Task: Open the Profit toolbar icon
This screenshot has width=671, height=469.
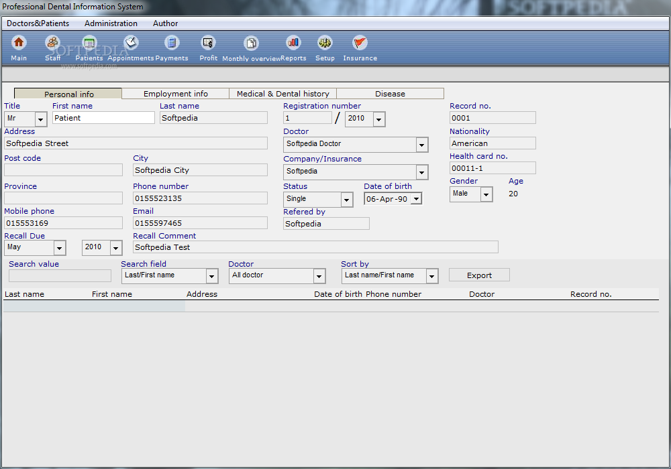Action: coord(208,43)
